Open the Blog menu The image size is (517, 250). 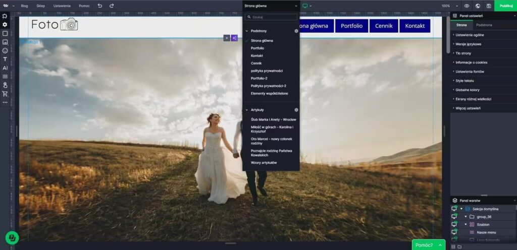pyautogui.click(x=24, y=6)
